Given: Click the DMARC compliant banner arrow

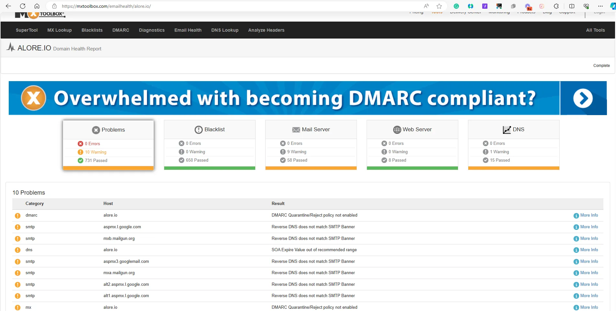Looking at the screenshot, I should point(583,98).
